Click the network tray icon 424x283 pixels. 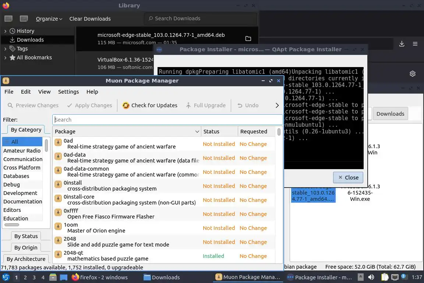(x=395, y=277)
